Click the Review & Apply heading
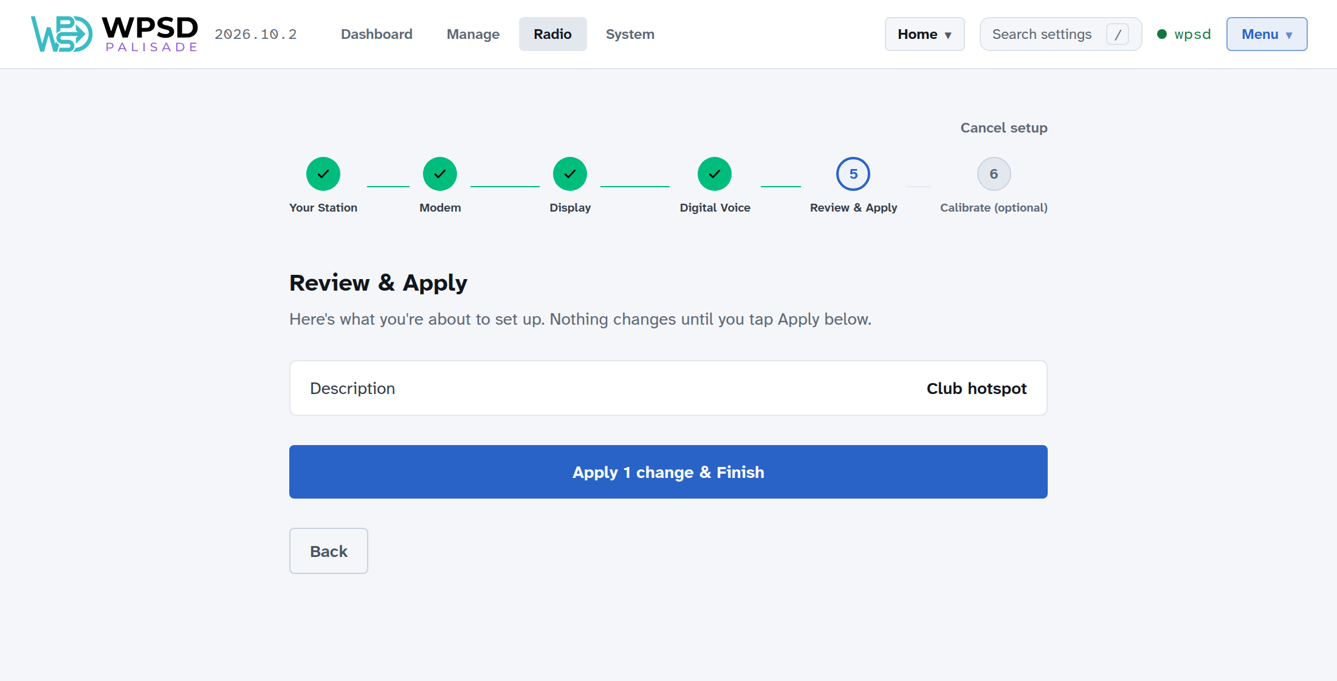 [x=378, y=283]
